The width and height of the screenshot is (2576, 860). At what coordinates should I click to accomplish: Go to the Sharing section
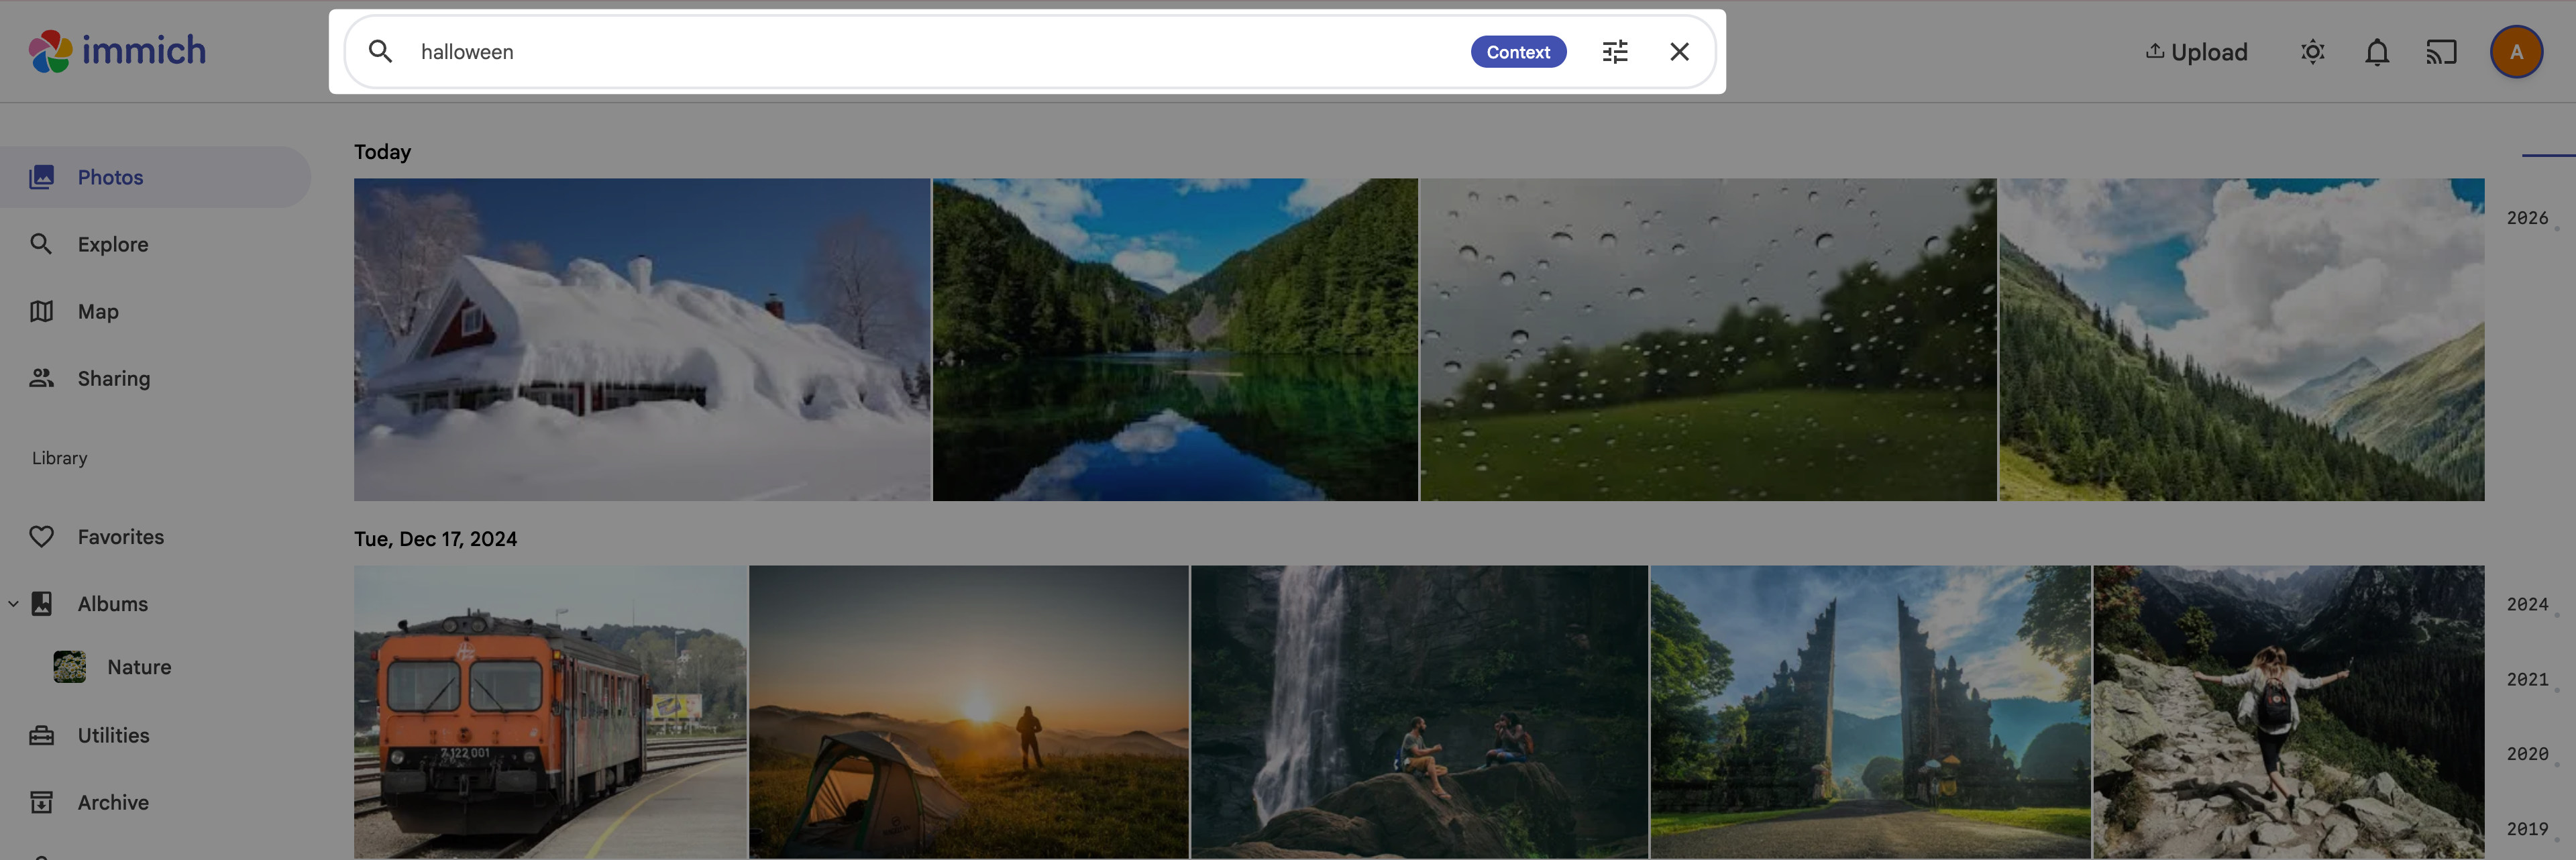point(113,378)
